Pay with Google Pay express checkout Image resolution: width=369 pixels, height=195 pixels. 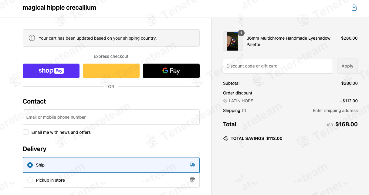[171, 71]
